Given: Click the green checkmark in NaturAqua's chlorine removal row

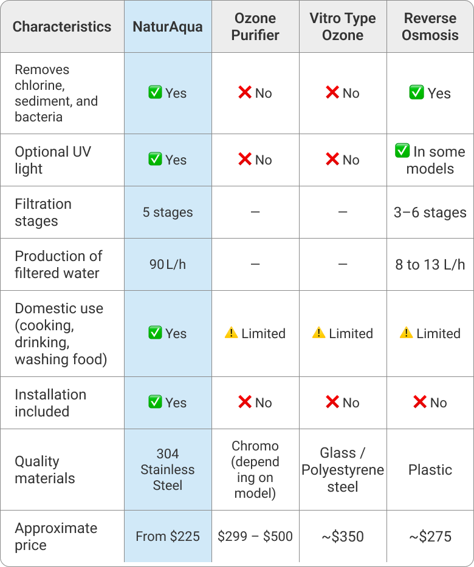Looking at the screenshot, I should tap(155, 93).
